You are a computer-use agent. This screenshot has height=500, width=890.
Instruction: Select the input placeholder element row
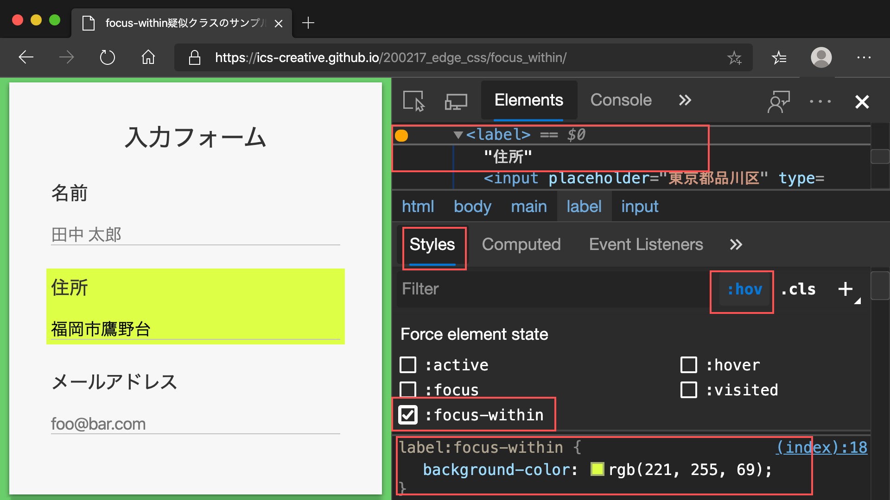point(654,178)
